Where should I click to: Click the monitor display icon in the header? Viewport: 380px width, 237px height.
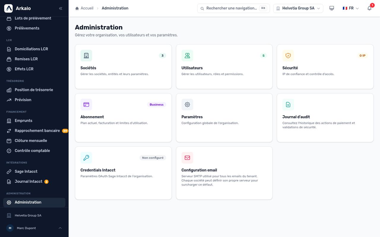point(332,8)
